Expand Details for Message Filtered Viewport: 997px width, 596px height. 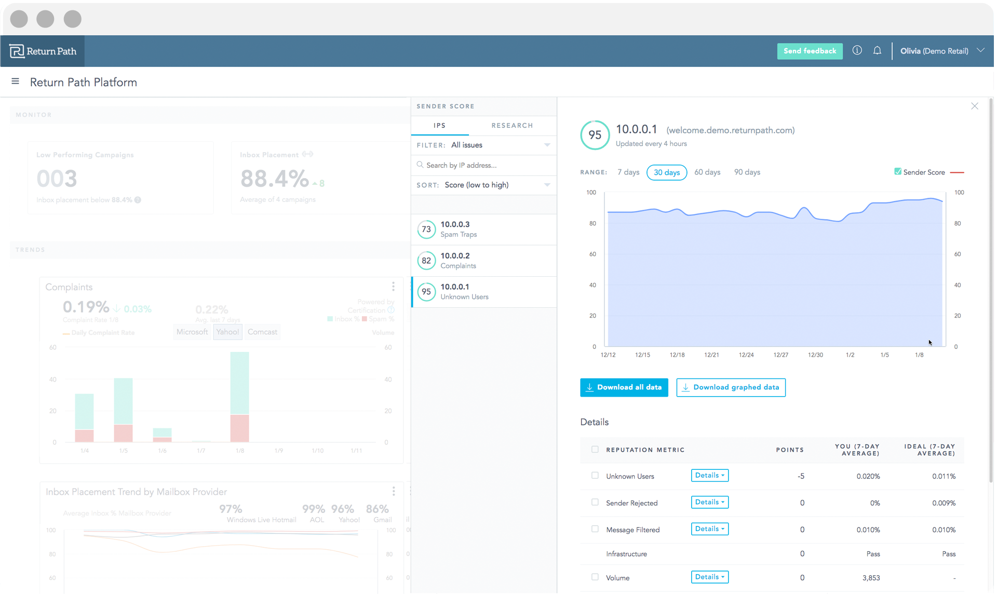pos(709,529)
